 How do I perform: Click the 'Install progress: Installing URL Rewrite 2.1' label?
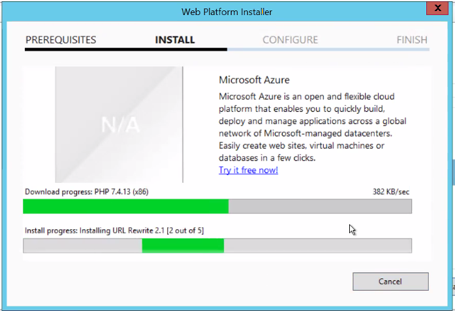pyautogui.click(x=114, y=231)
